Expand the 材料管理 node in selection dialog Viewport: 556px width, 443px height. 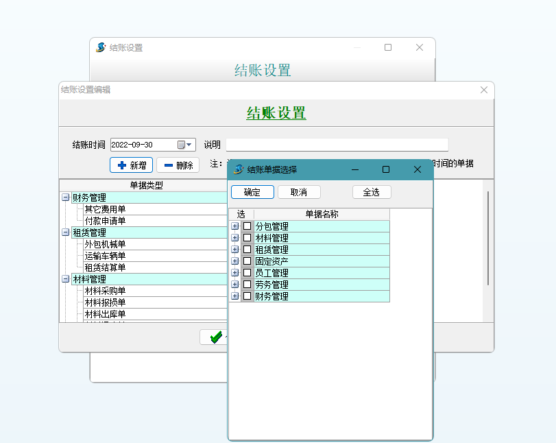pyautogui.click(x=235, y=238)
